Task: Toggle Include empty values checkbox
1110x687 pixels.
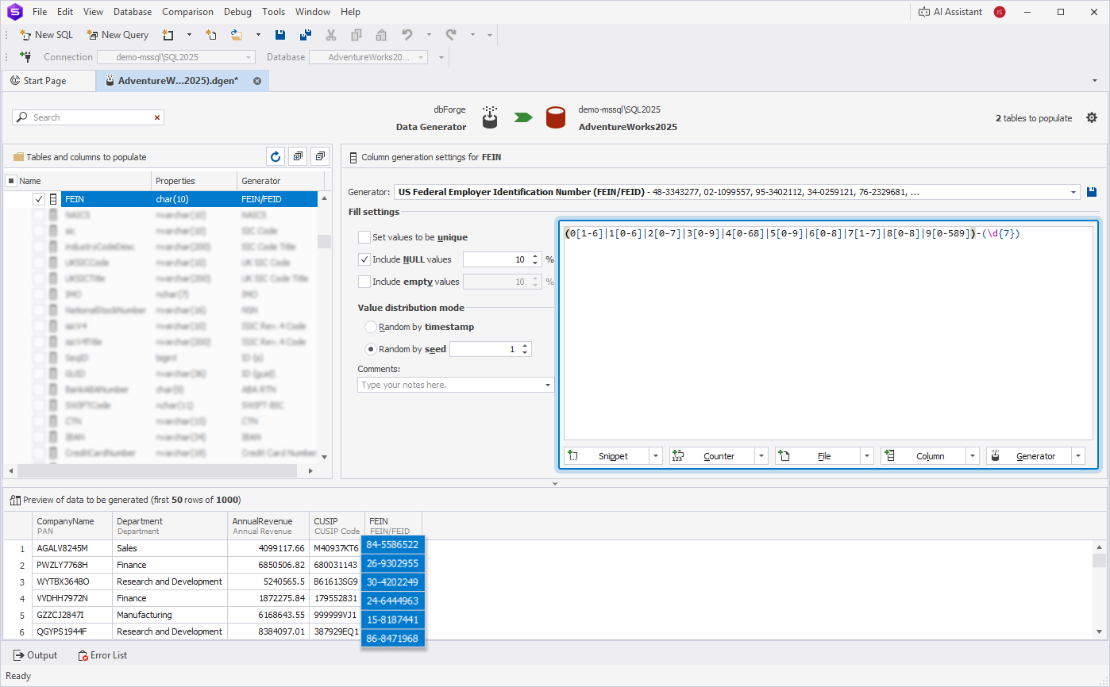Action: tap(364, 282)
